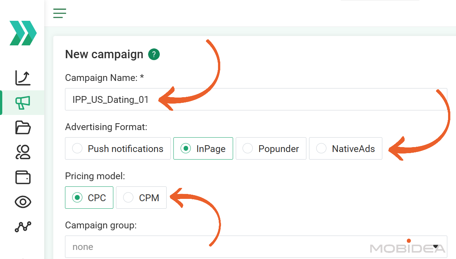Click the green double-chevron logo

(x=23, y=33)
